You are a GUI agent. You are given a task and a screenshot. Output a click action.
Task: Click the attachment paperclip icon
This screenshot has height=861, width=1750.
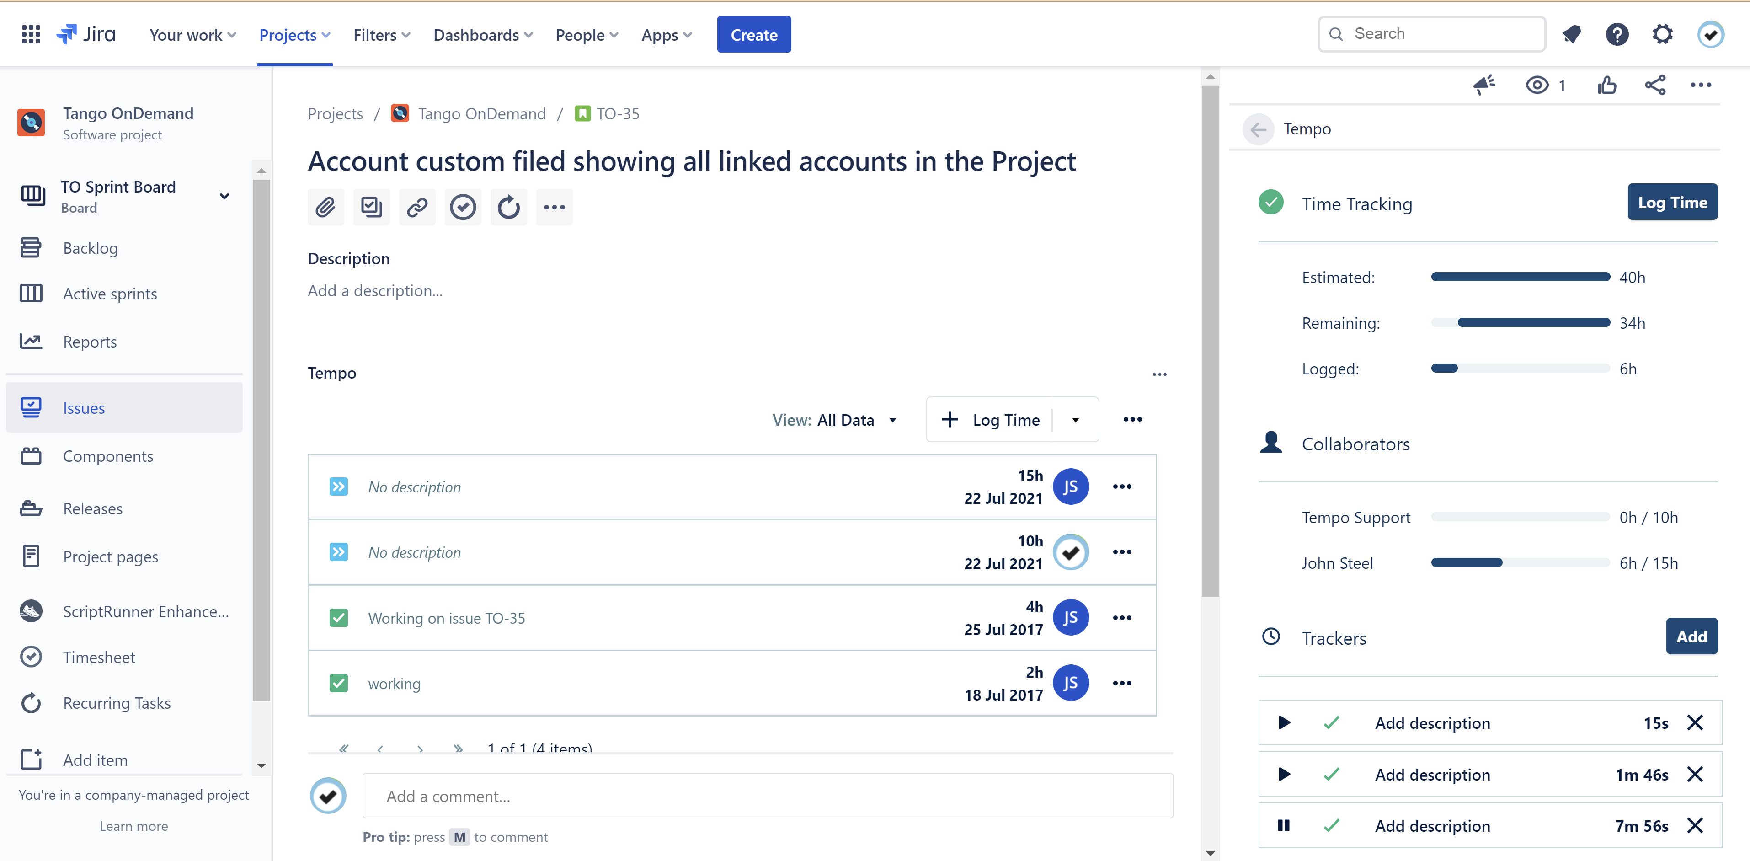(325, 207)
